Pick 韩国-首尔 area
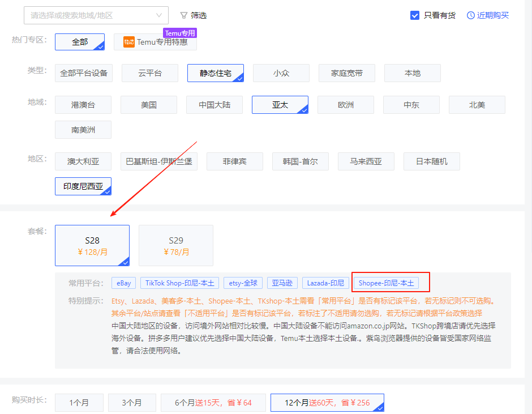Image resolution: width=532 pixels, height=414 pixels. tap(301, 161)
